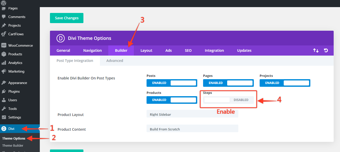Disable Divi Builder on Posts toggle

tap(172, 83)
